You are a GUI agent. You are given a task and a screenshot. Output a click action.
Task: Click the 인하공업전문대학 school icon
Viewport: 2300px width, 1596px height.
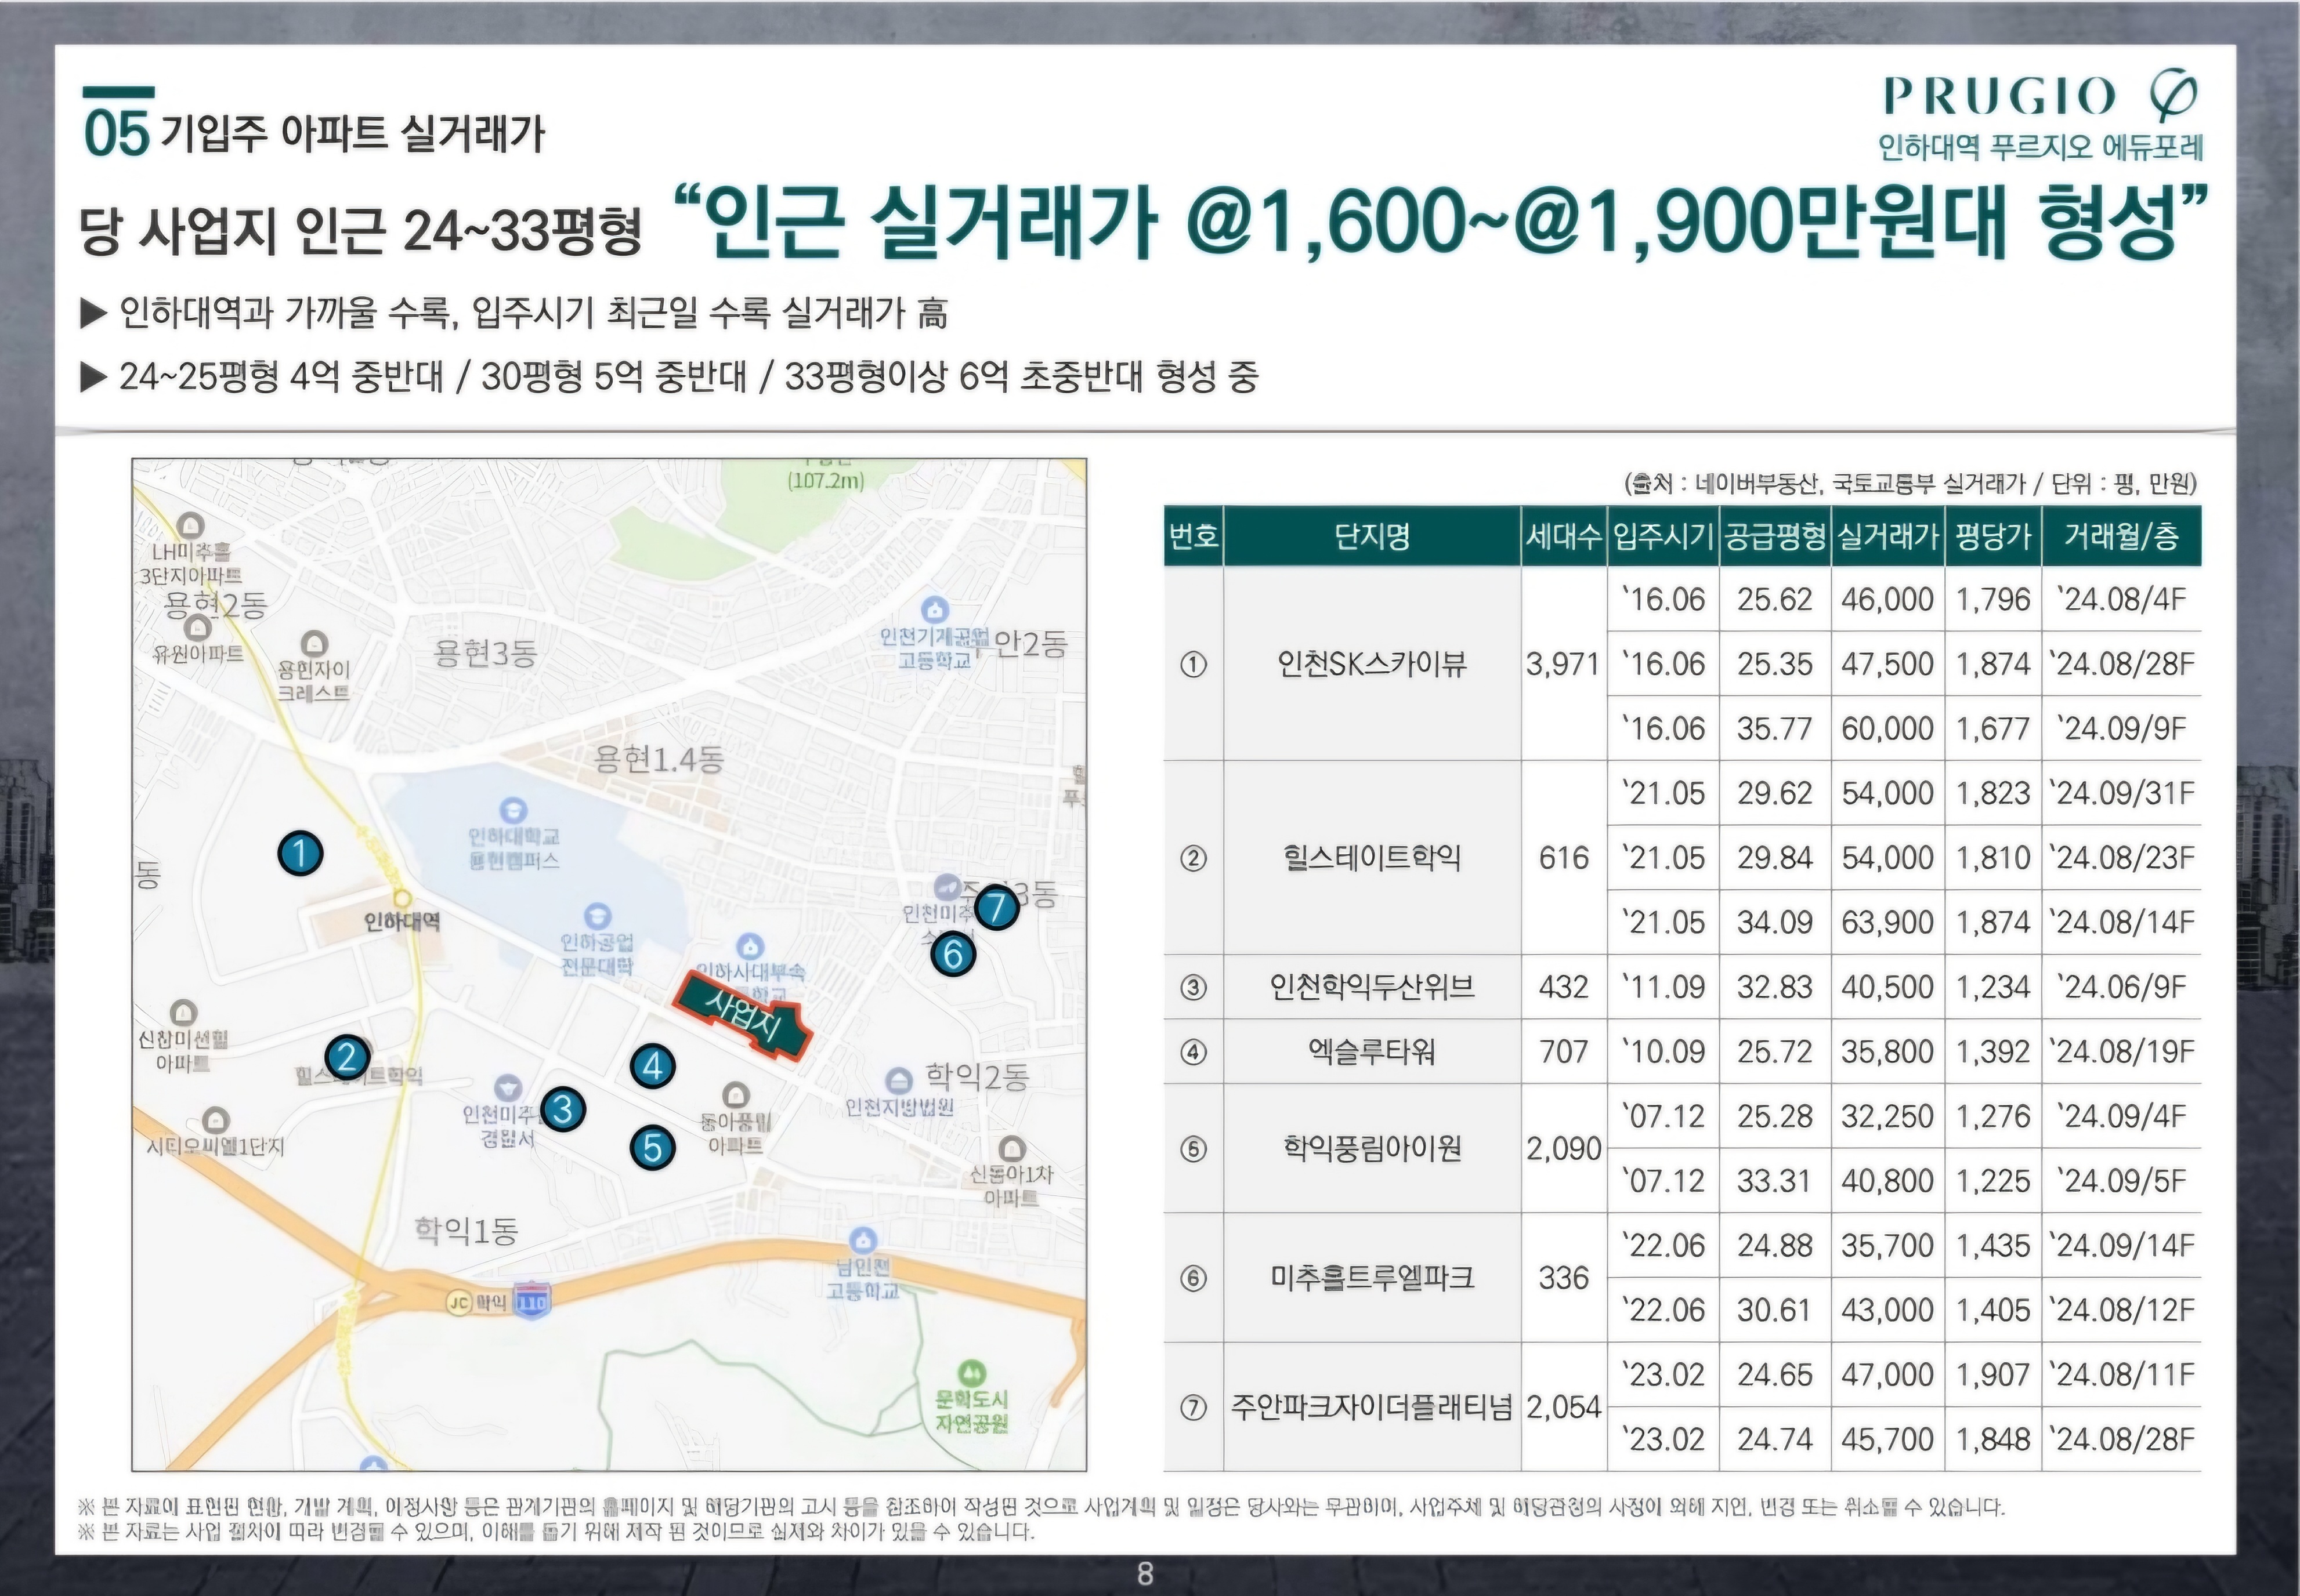[597, 916]
